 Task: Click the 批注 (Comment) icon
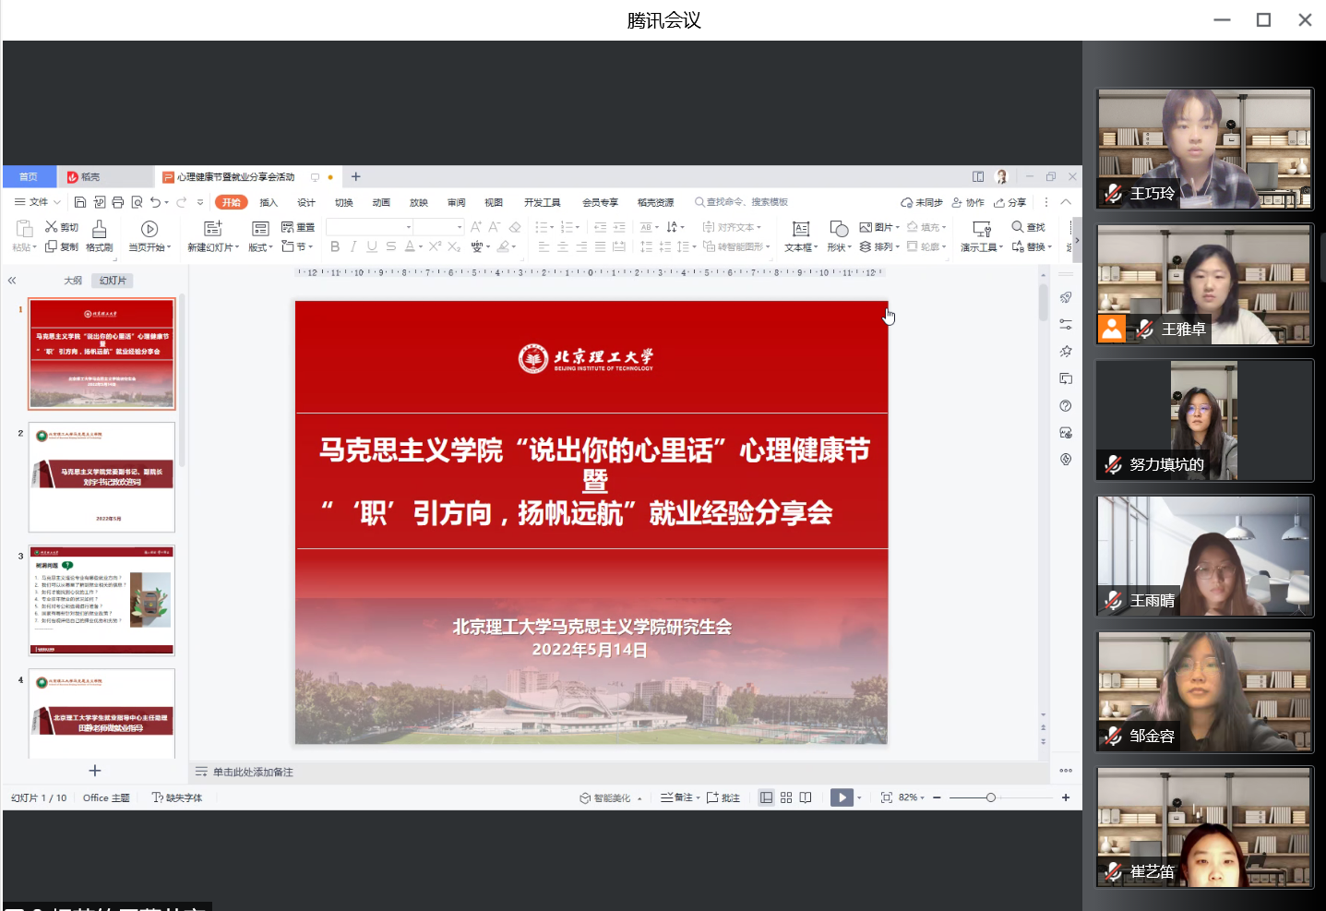pos(724,797)
